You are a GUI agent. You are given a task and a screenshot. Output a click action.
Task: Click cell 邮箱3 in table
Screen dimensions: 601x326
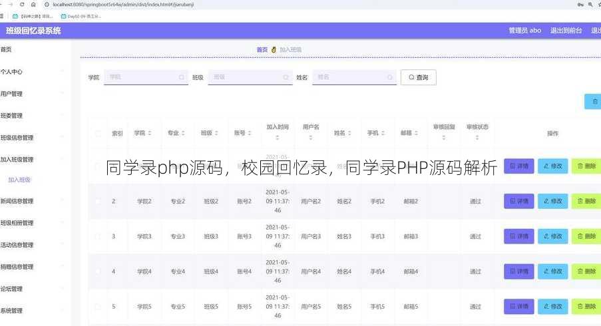pyautogui.click(x=411, y=237)
